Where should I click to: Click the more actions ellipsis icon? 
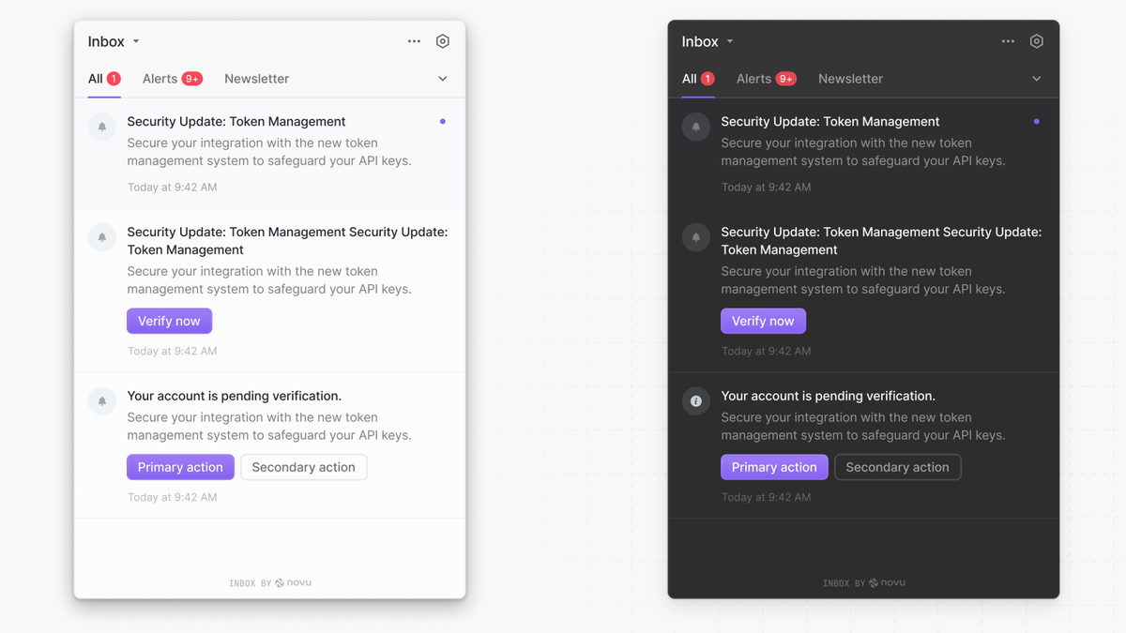[414, 41]
